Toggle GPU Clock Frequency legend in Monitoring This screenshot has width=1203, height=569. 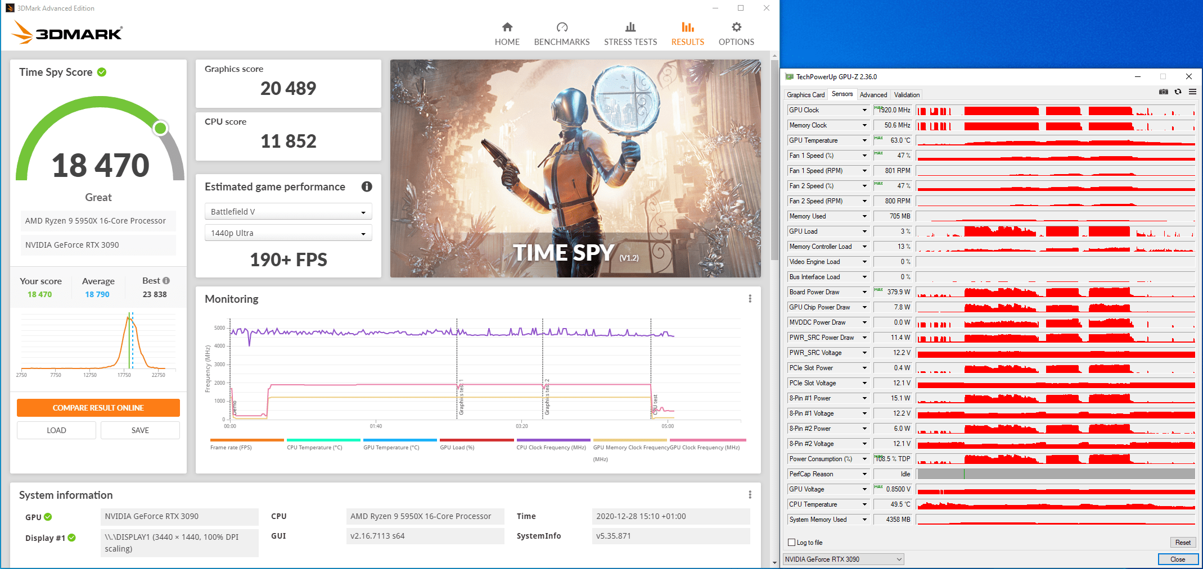pyautogui.click(x=708, y=444)
